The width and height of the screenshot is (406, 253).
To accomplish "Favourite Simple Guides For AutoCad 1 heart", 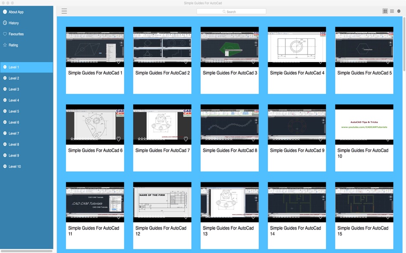I will (118, 61).
